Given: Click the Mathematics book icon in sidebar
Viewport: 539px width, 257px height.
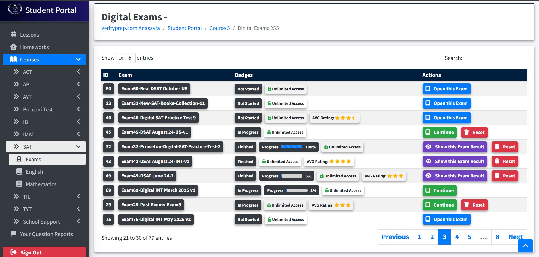Looking at the screenshot, I should (x=19, y=184).
